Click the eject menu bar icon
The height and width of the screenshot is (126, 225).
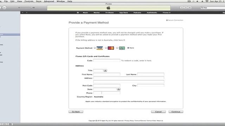202,1
